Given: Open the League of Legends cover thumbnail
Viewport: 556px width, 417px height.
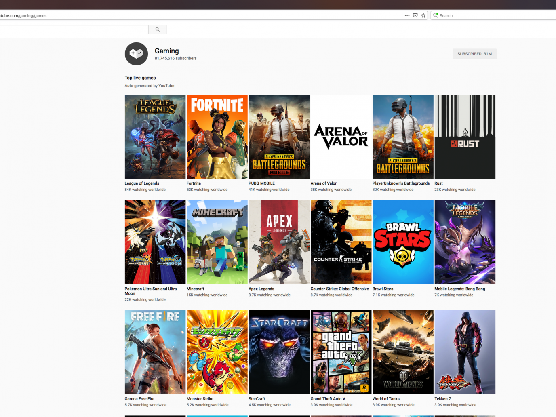Looking at the screenshot, I should [x=155, y=137].
